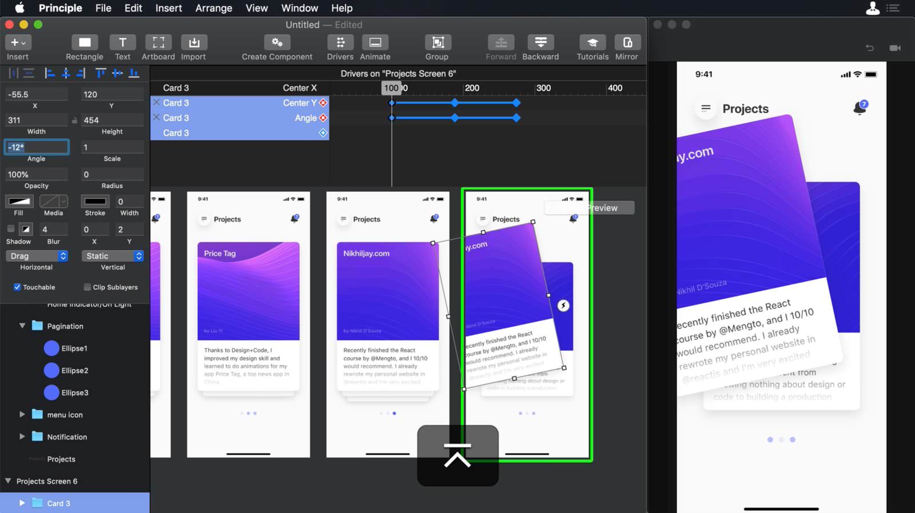
Task: Open the Apple menu
Action: 19,7
